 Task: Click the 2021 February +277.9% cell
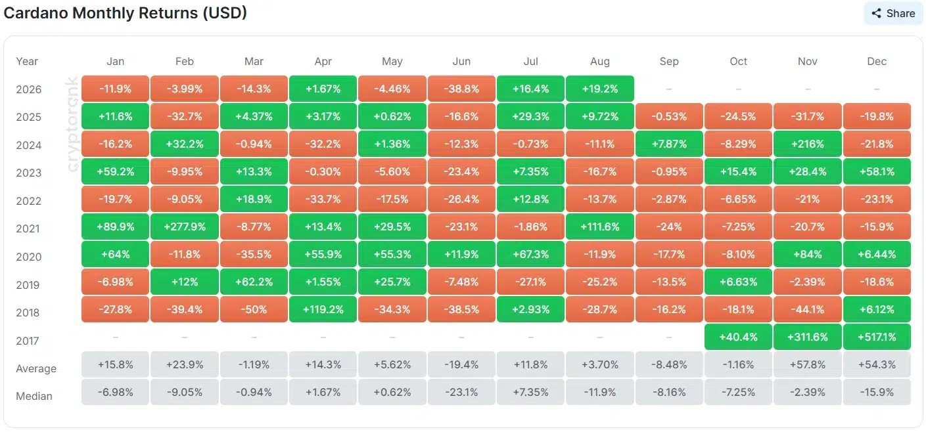pos(185,227)
